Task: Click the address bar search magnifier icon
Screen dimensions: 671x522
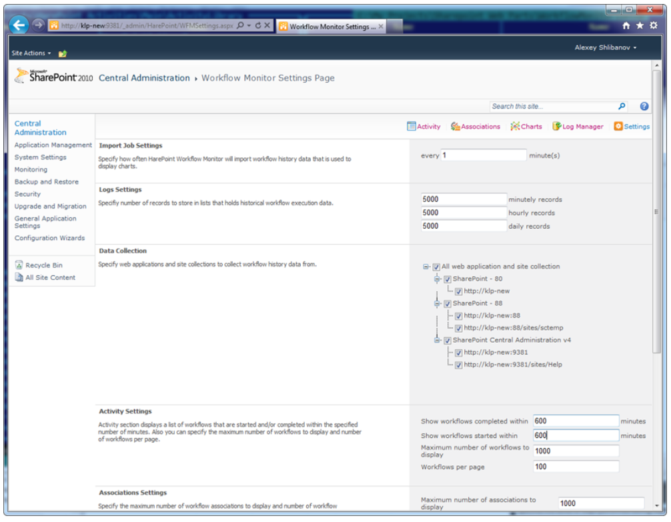Action: pyautogui.click(x=240, y=25)
